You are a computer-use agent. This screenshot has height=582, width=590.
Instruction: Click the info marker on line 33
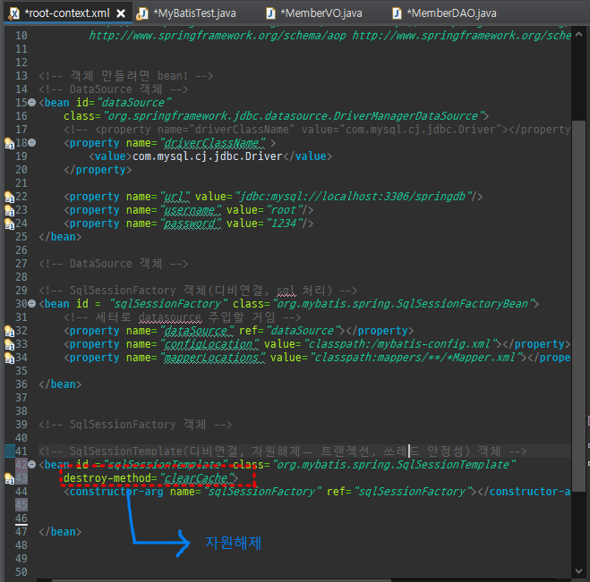tap(9, 344)
